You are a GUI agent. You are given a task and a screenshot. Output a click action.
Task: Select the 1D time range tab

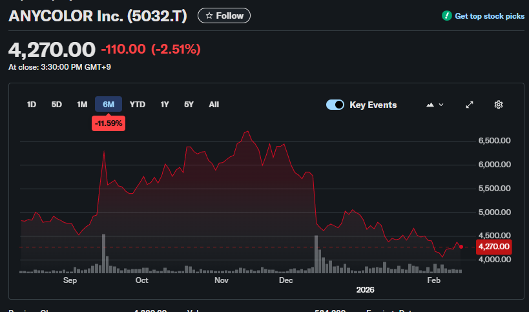coord(32,105)
